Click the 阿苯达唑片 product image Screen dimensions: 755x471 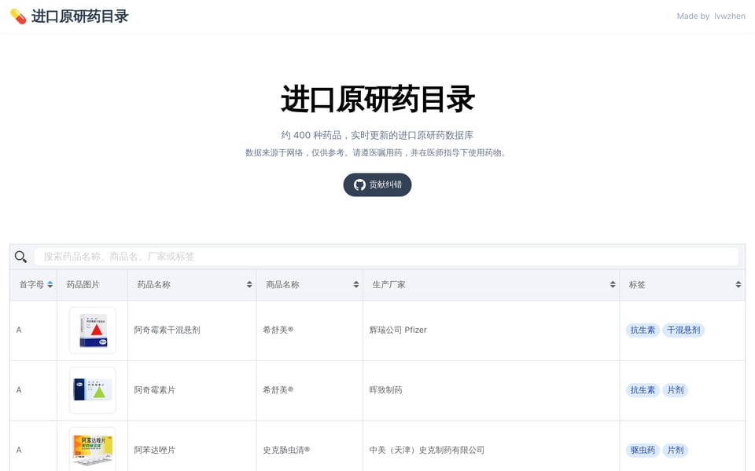click(x=91, y=450)
